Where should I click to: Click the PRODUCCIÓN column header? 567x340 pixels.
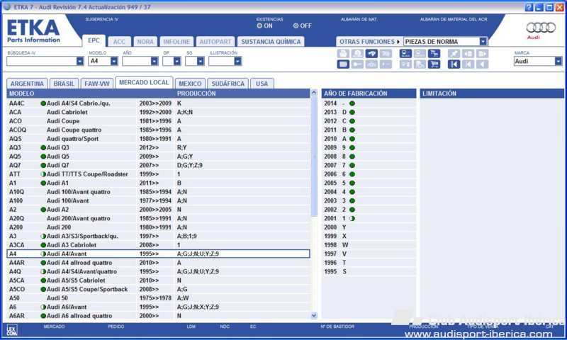pos(196,93)
